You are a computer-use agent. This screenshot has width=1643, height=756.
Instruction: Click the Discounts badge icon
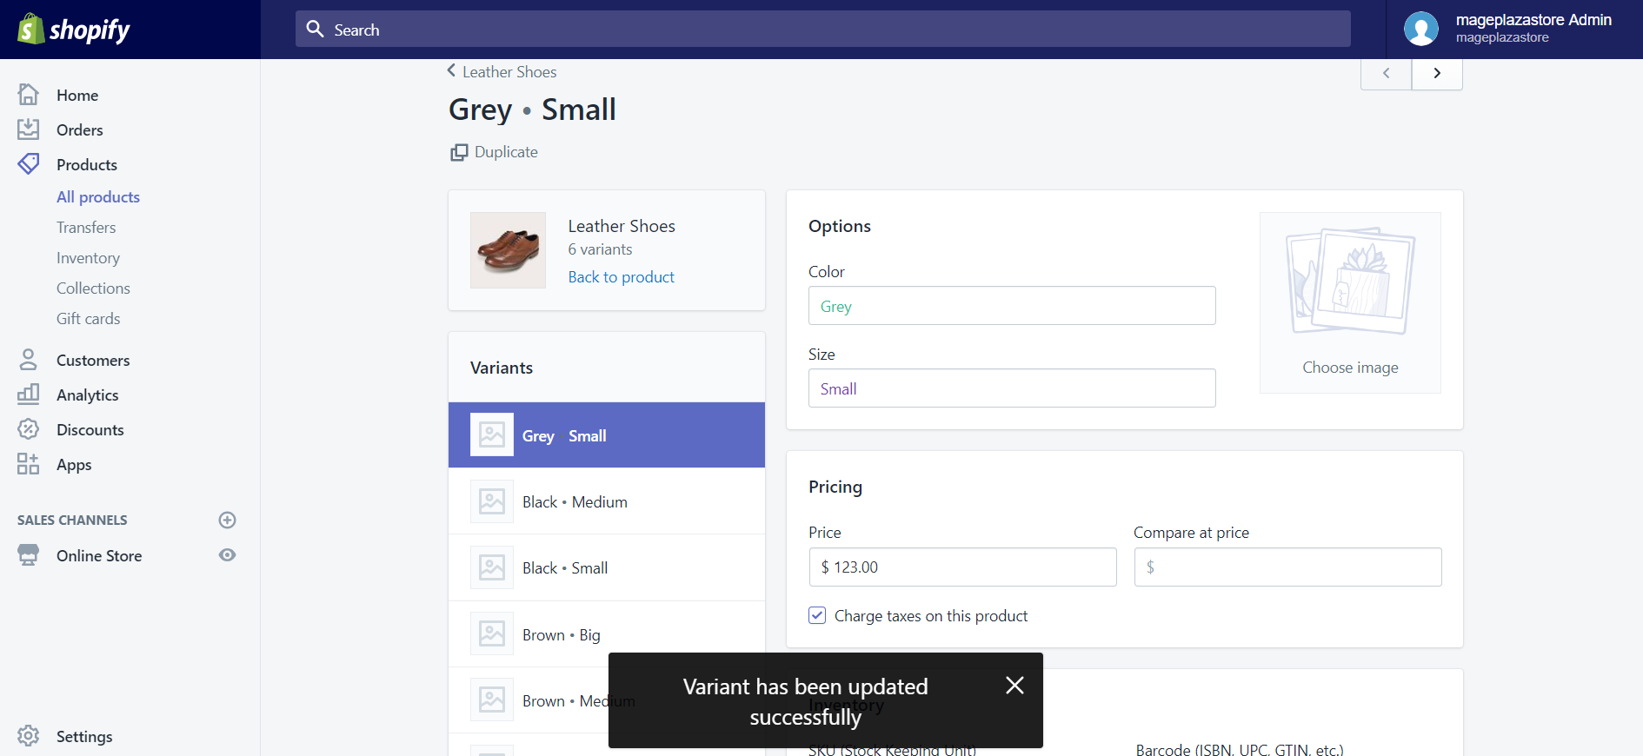[x=29, y=429]
